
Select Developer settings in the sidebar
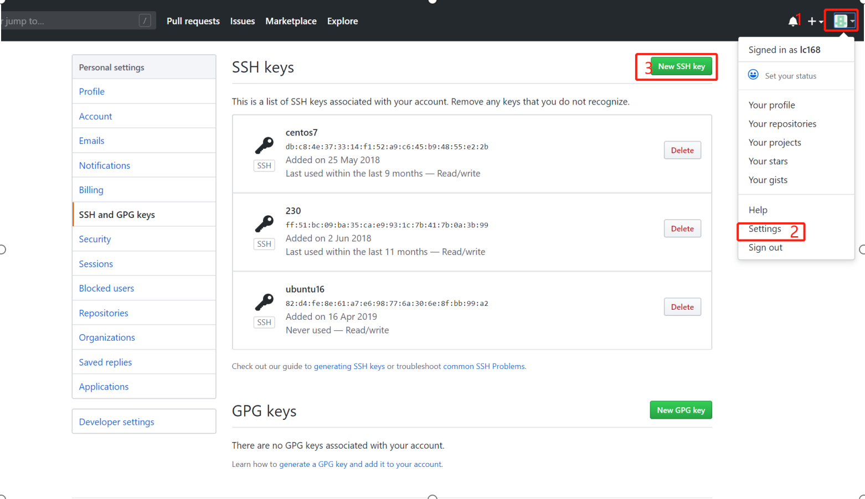coord(116,422)
